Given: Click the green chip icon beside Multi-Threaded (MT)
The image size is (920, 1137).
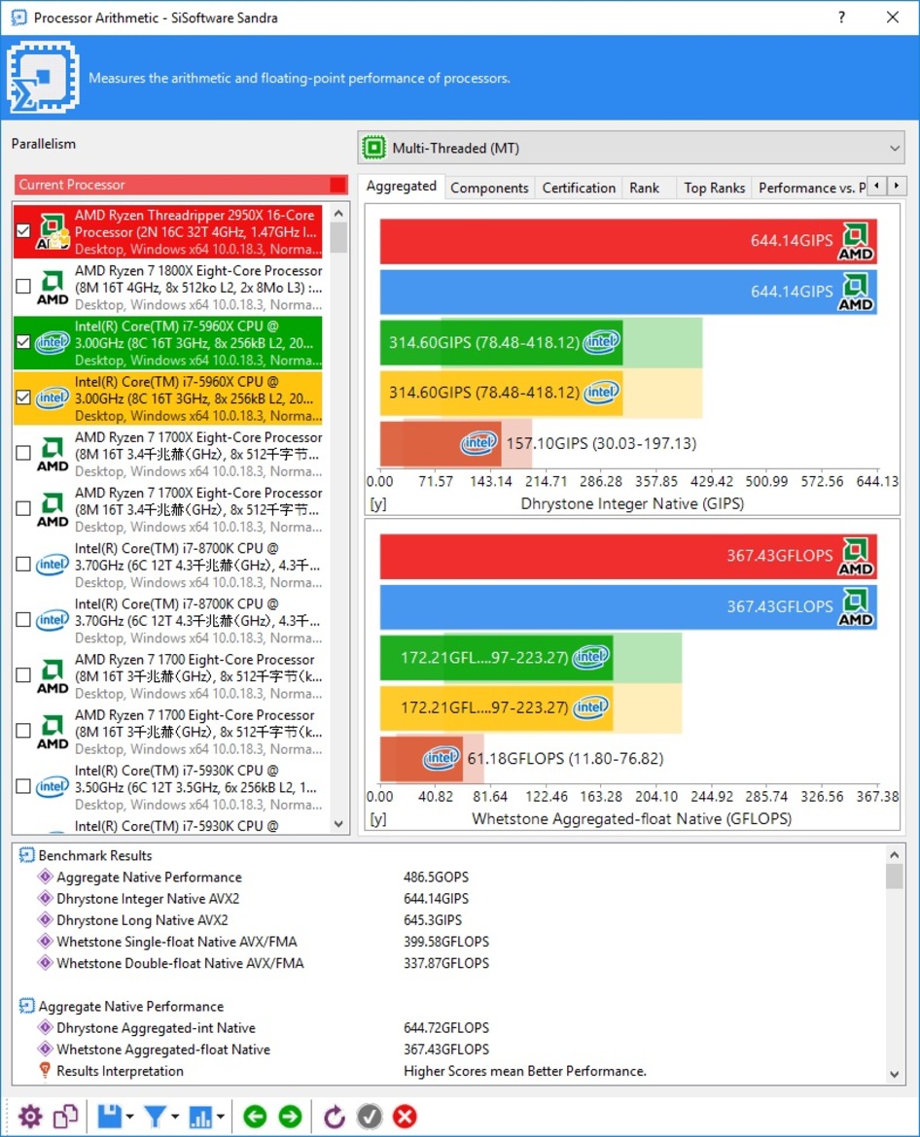Looking at the screenshot, I should 374,148.
